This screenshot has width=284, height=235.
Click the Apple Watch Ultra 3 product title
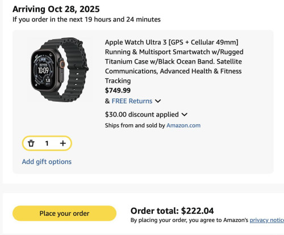point(174,61)
